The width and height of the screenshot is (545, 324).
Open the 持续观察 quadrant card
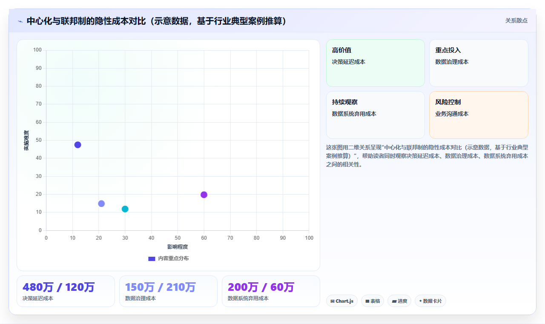(376, 115)
